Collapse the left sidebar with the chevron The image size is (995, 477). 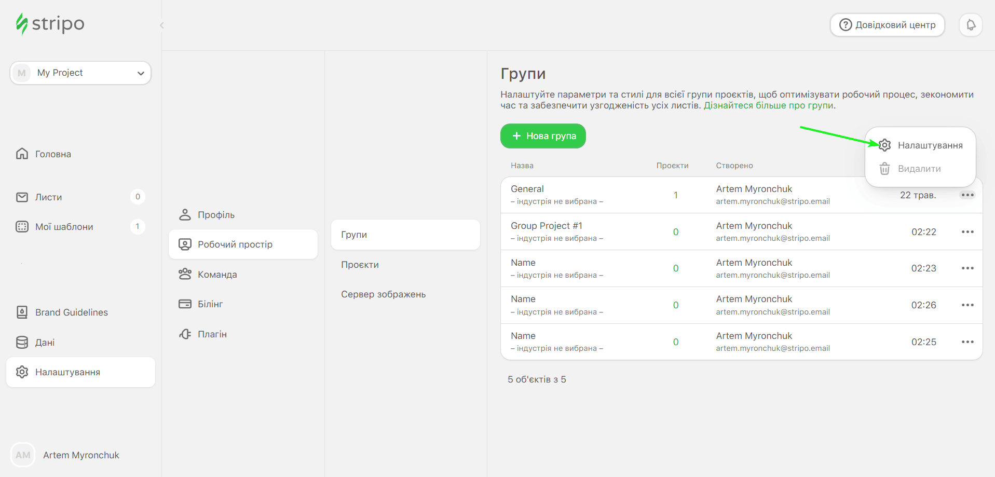point(162,25)
